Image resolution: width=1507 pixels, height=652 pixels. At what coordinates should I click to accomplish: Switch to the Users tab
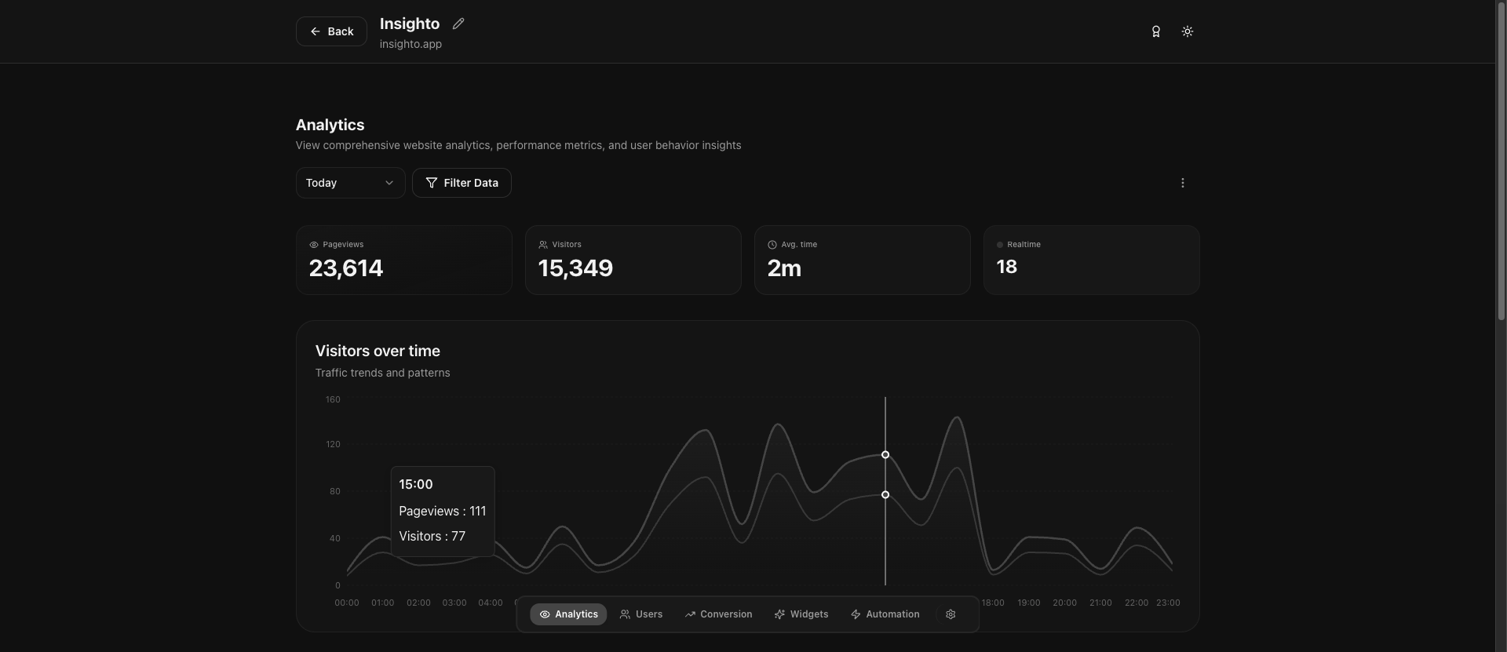click(x=640, y=614)
